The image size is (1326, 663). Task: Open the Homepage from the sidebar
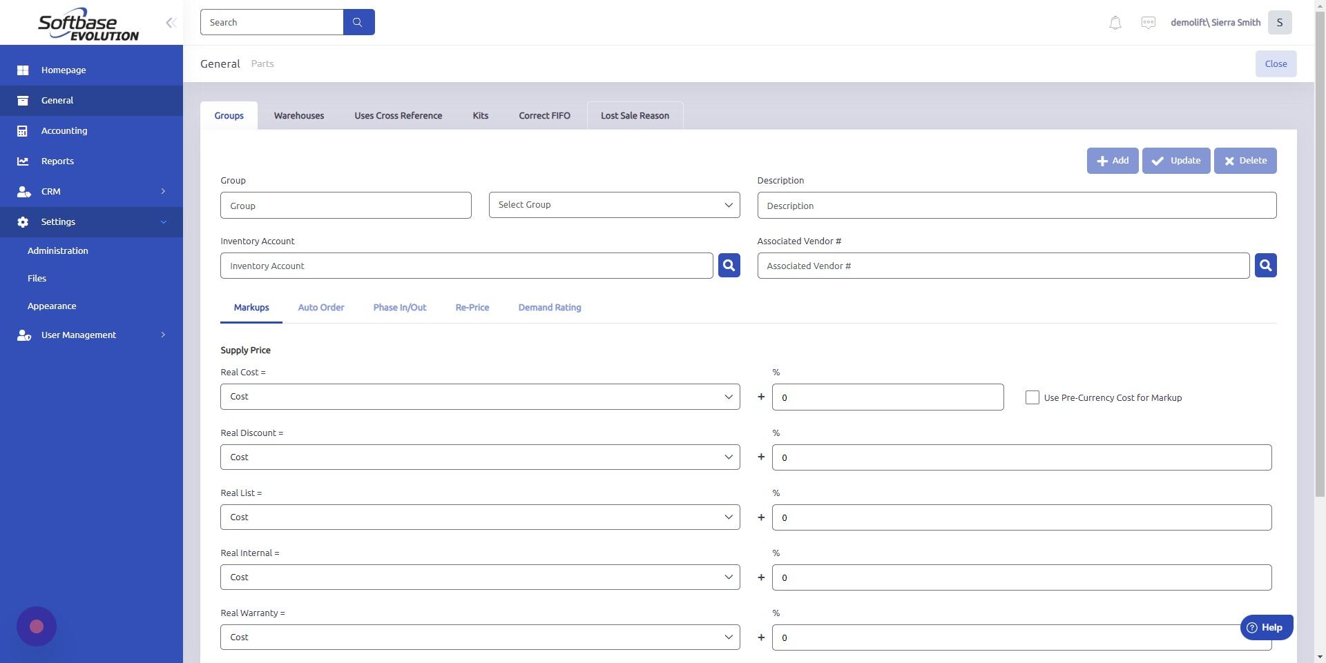(x=64, y=70)
